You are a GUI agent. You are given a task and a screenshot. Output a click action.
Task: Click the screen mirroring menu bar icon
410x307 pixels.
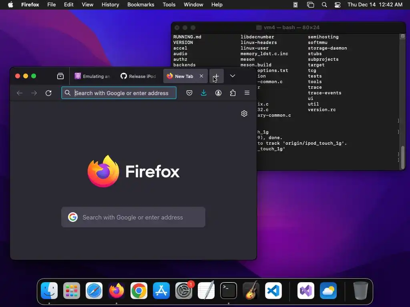point(310,5)
